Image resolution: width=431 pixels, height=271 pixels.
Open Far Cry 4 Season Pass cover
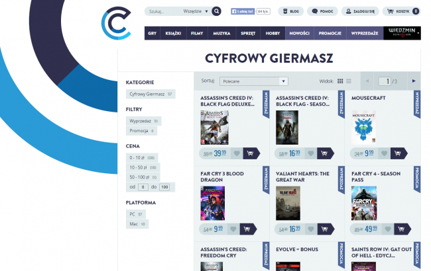364,203
